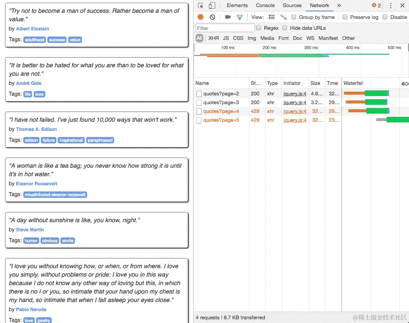Screen dimensions: 409x323
Task: Sort by Type column header
Action: [x=274, y=83]
